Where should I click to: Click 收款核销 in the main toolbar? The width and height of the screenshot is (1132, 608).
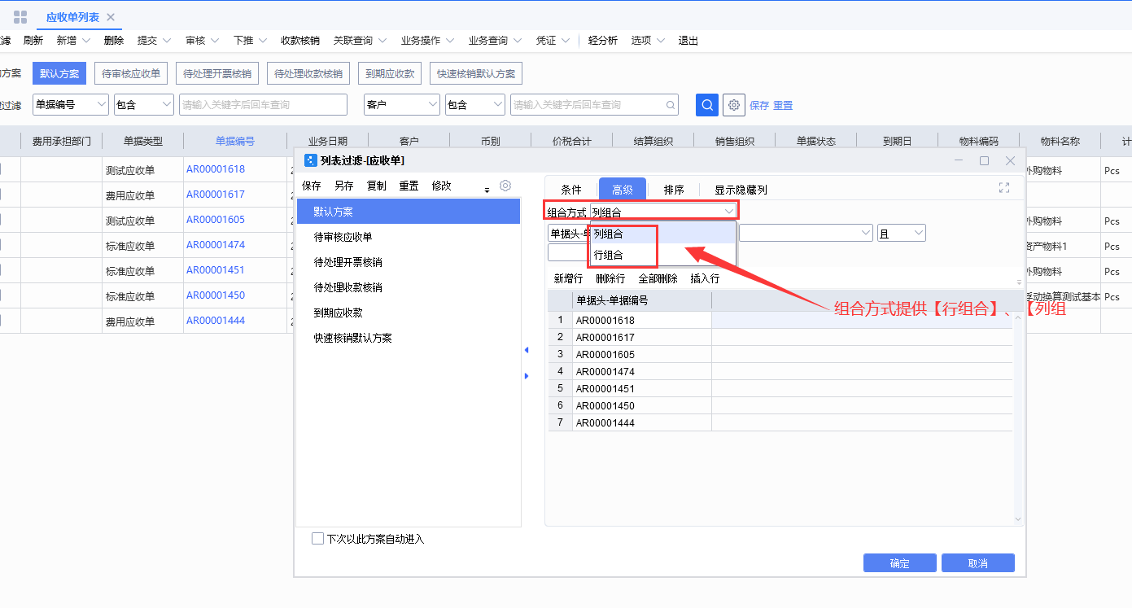pos(300,41)
